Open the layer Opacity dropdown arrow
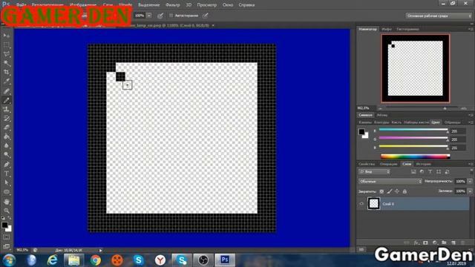 tap(470, 181)
